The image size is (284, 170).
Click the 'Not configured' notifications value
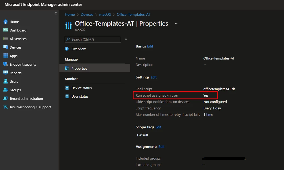coord(215,102)
